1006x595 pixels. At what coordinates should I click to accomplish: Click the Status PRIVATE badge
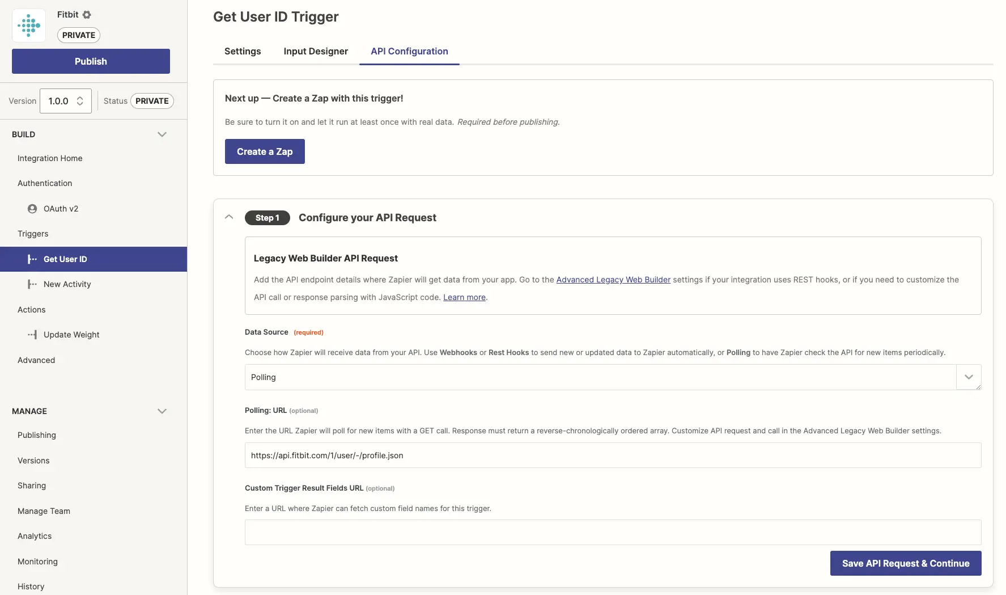click(x=152, y=101)
